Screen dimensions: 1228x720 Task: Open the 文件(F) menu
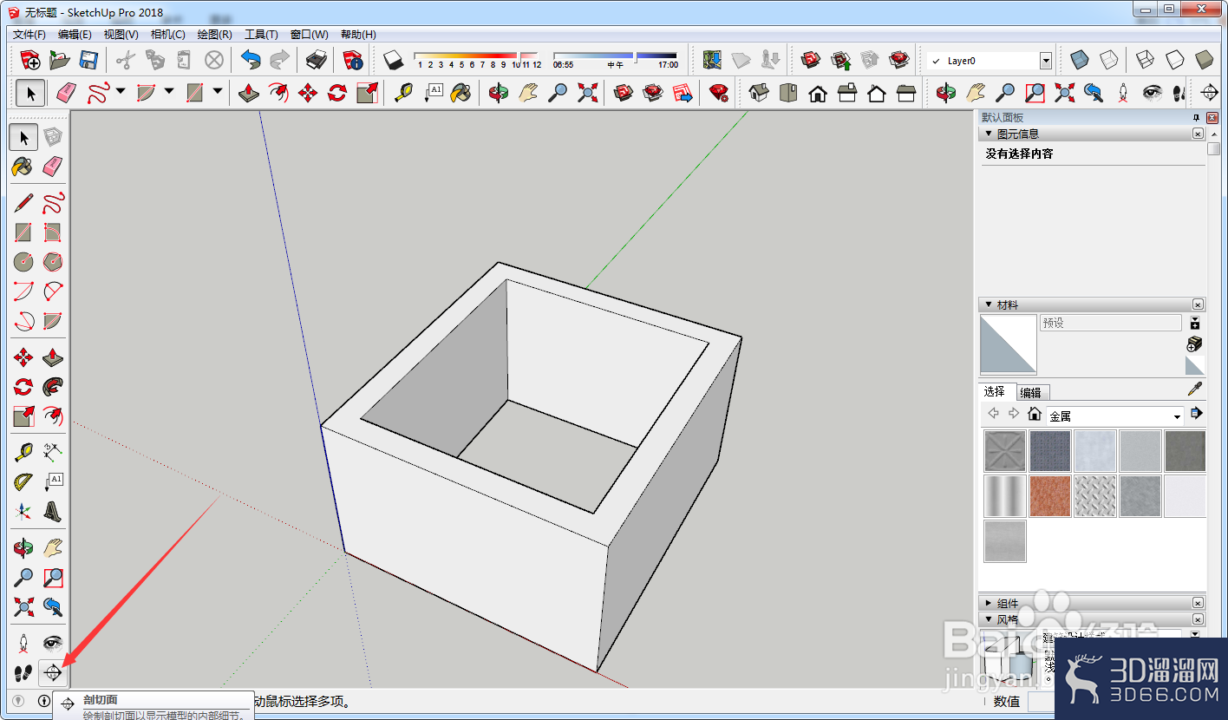pos(29,35)
